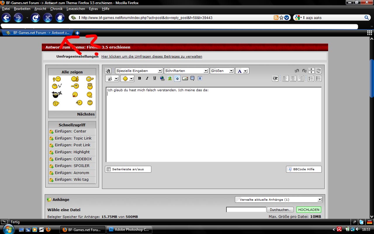
Task: Insert an image with picture icon
Action: (170, 78)
